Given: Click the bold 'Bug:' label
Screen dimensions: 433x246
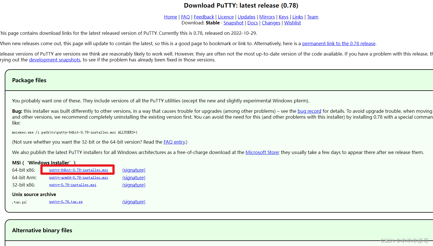Looking at the screenshot, I should pos(17,111).
